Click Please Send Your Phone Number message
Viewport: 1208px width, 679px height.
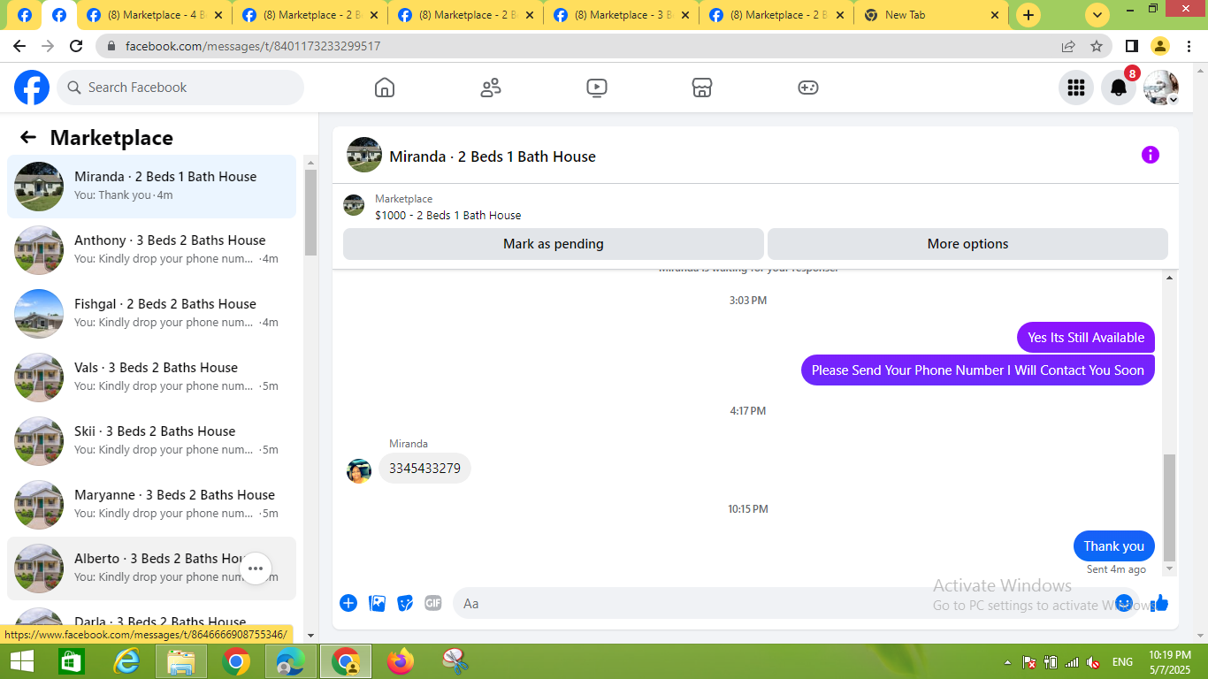click(x=978, y=370)
